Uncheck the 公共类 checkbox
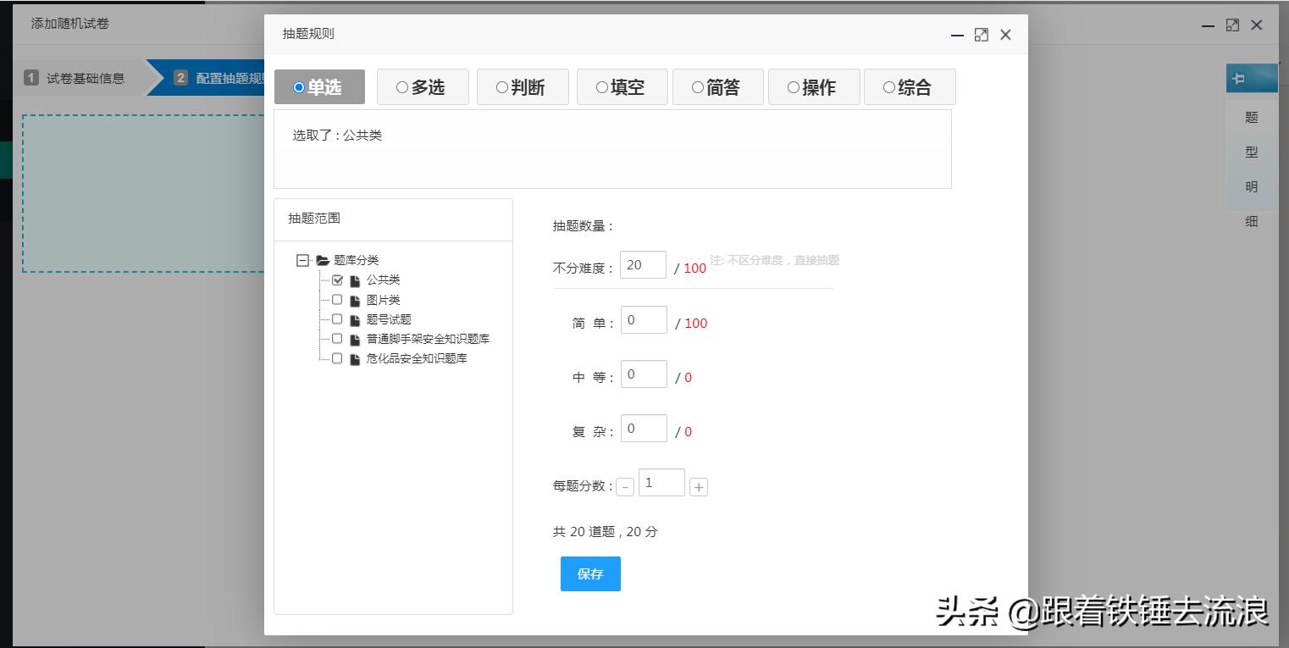 pos(336,280)
